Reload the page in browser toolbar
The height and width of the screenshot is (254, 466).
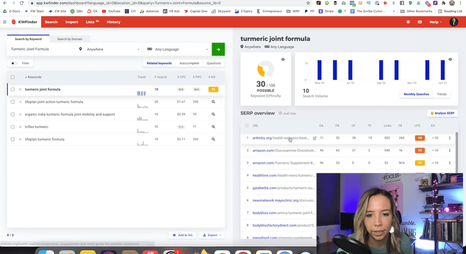[x=22, y=3]
